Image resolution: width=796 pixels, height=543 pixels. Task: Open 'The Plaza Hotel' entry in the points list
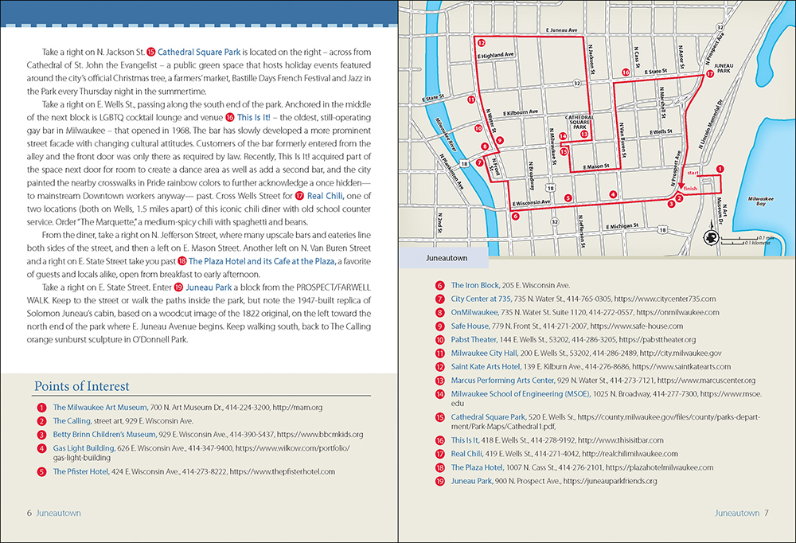coord(478,468)
